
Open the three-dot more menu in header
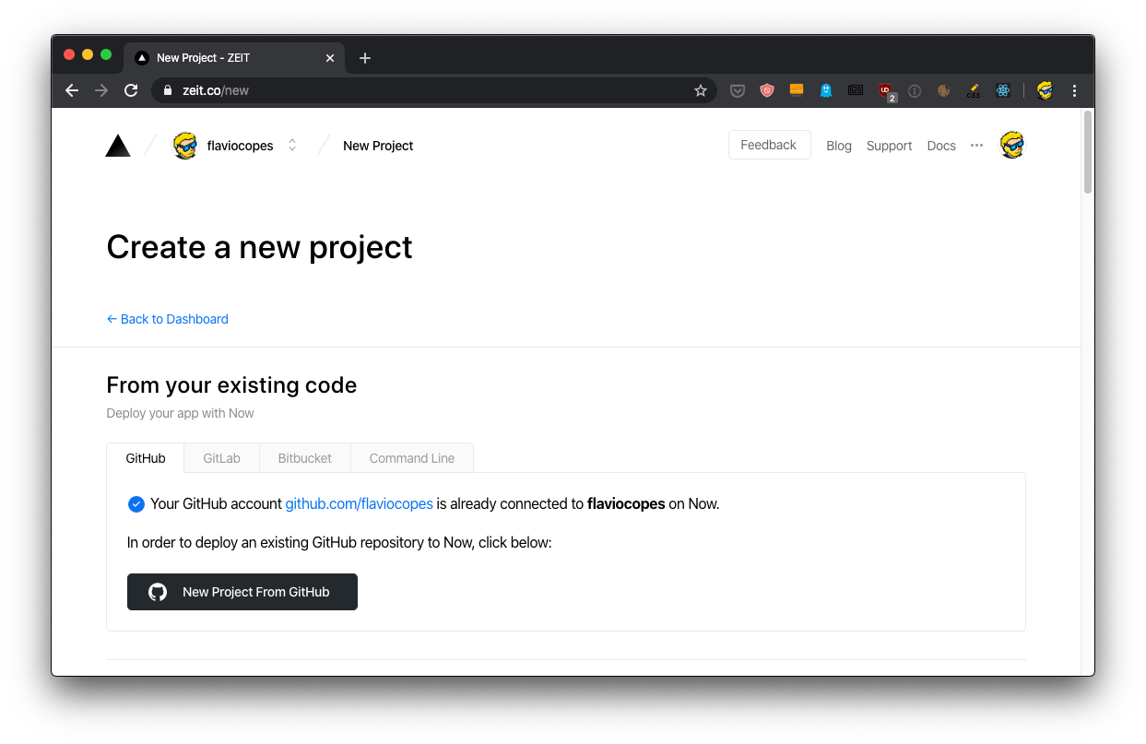976,146
